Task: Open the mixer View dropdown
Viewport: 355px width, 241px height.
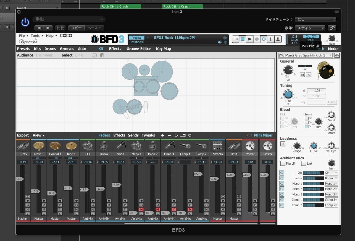Action: tap(38, 135)
